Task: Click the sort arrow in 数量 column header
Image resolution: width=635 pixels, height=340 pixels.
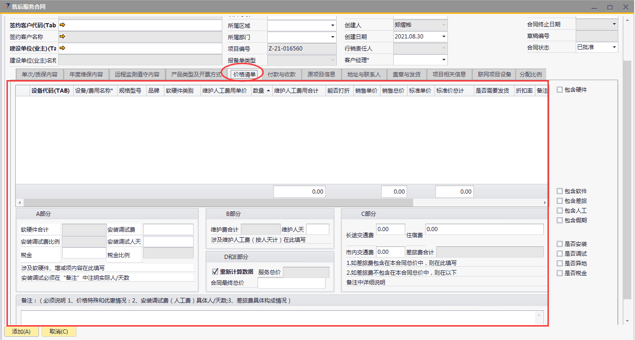Action: [x=268, y=91]
